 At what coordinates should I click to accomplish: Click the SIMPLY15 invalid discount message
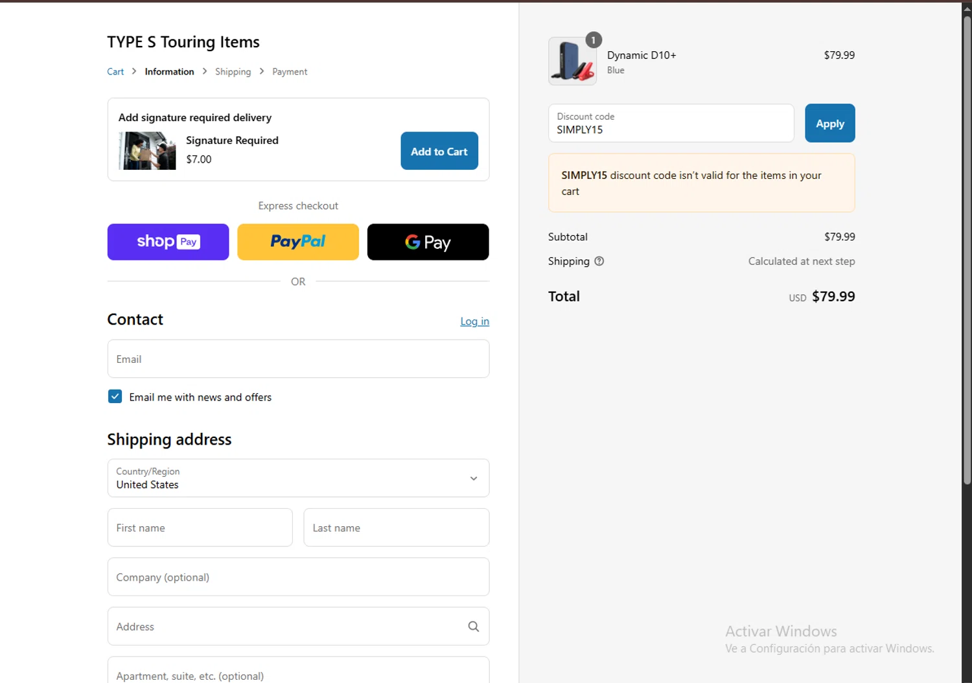[x=702, y=183]
